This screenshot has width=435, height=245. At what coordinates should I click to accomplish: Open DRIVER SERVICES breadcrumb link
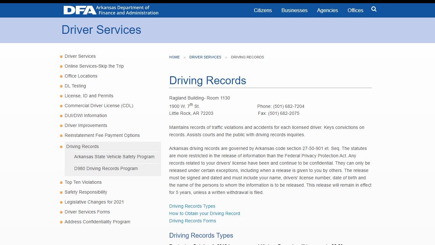205,57
